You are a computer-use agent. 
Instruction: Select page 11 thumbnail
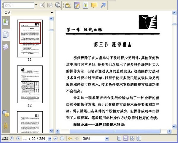click(x=30, y=38)
